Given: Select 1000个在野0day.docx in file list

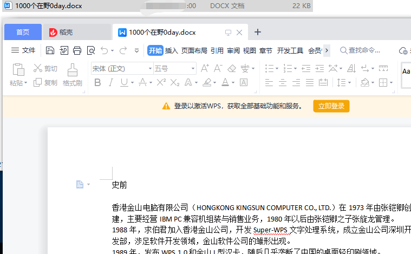Looking at the screenshot, I should coord(158,6).
